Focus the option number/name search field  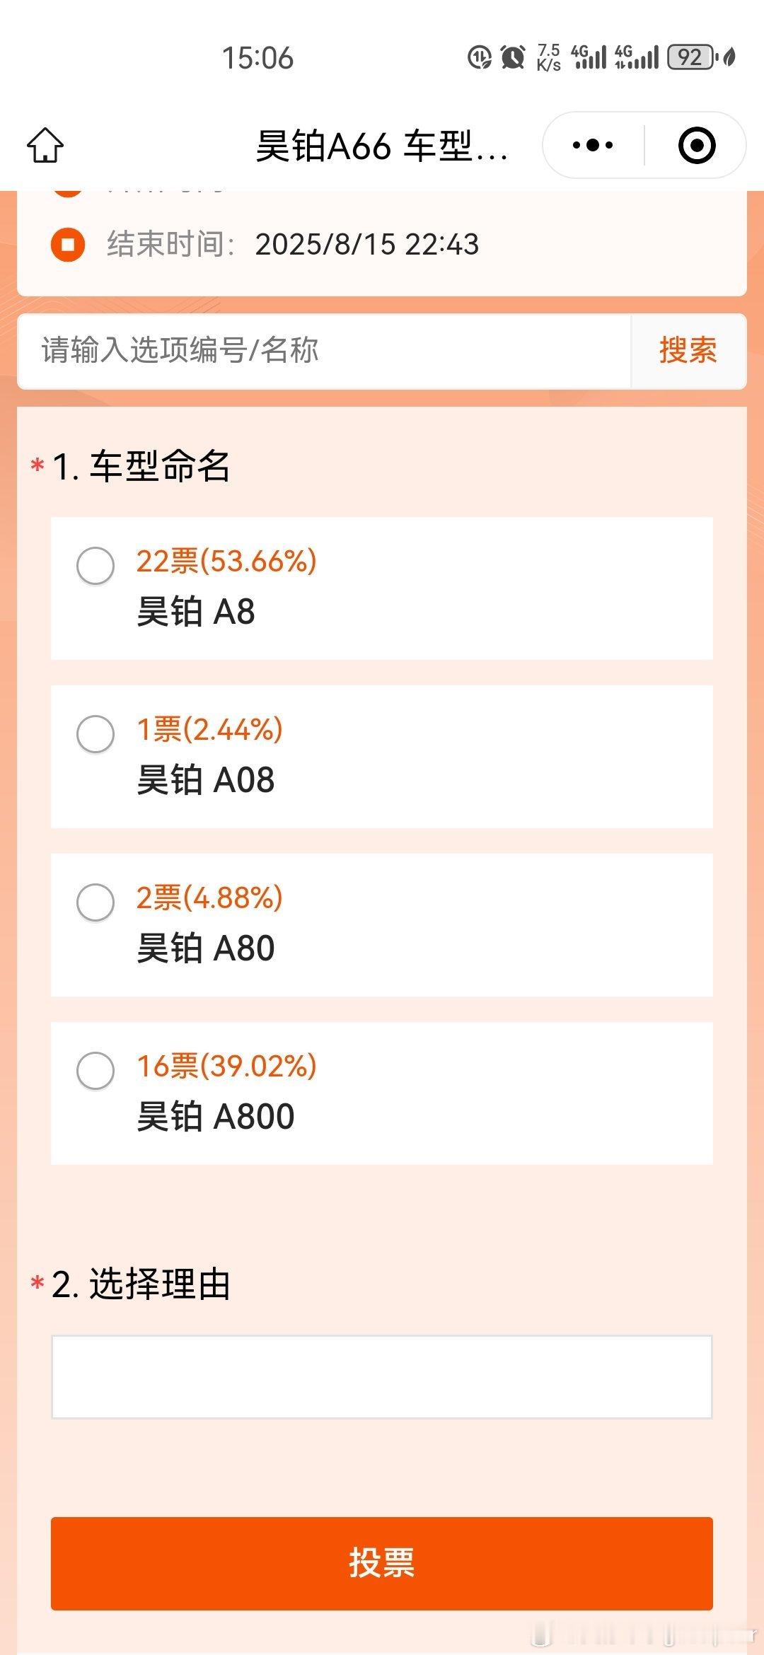(324, 351)
